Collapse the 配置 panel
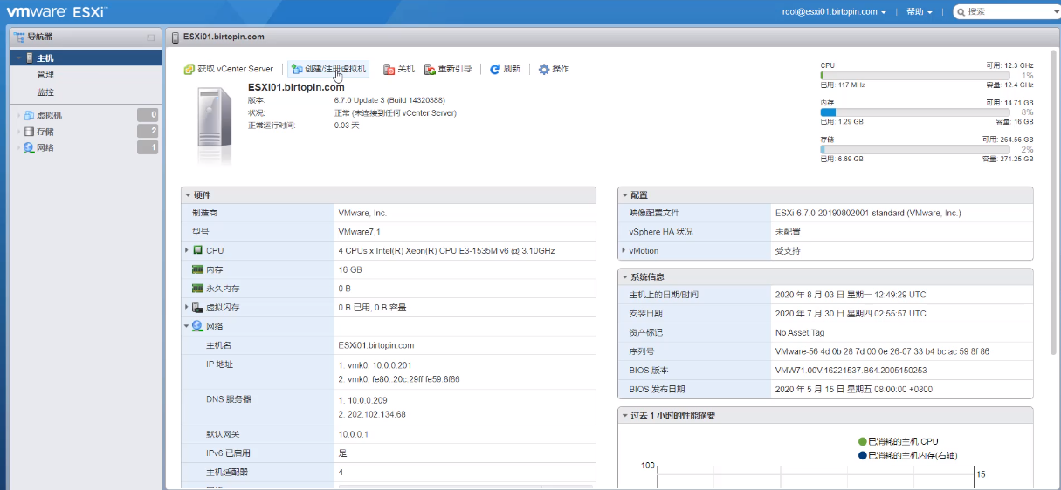Image resolution: width=1061 pixels, height=490 pixels. pos(624,195)
